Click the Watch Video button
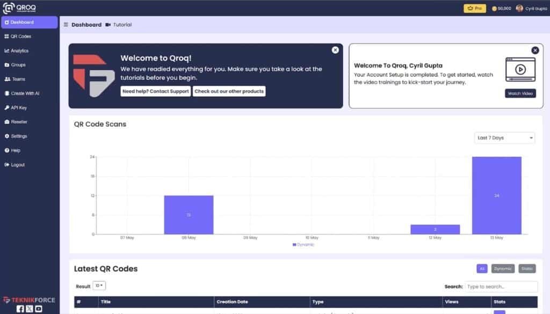550x314 pixels. tap(520, 93)
